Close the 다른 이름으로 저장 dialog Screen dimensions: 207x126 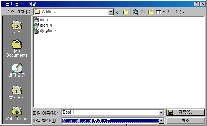pos(203,4)
